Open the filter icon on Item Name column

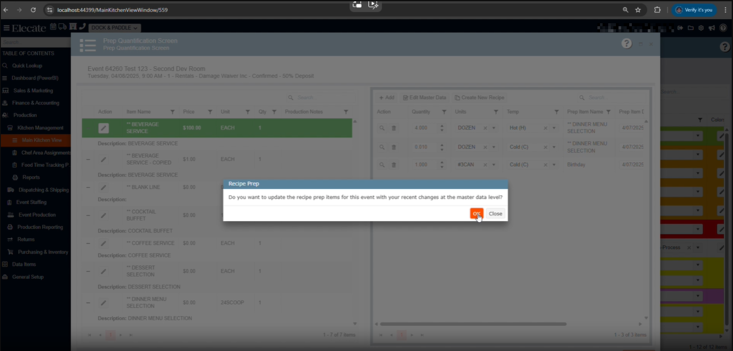(173, 112)
